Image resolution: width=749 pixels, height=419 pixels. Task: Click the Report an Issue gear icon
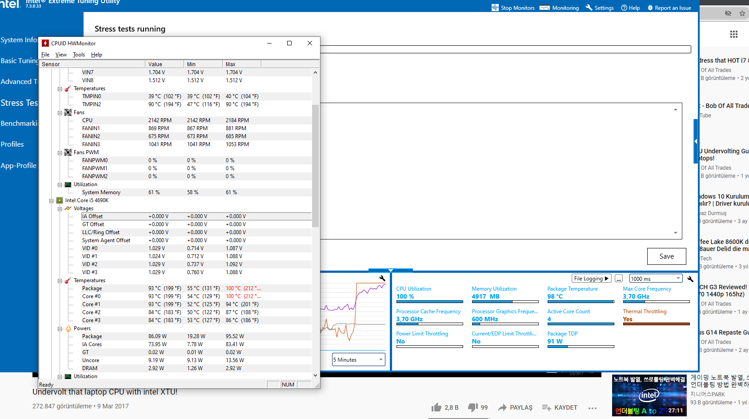click(x=650, y=8)
